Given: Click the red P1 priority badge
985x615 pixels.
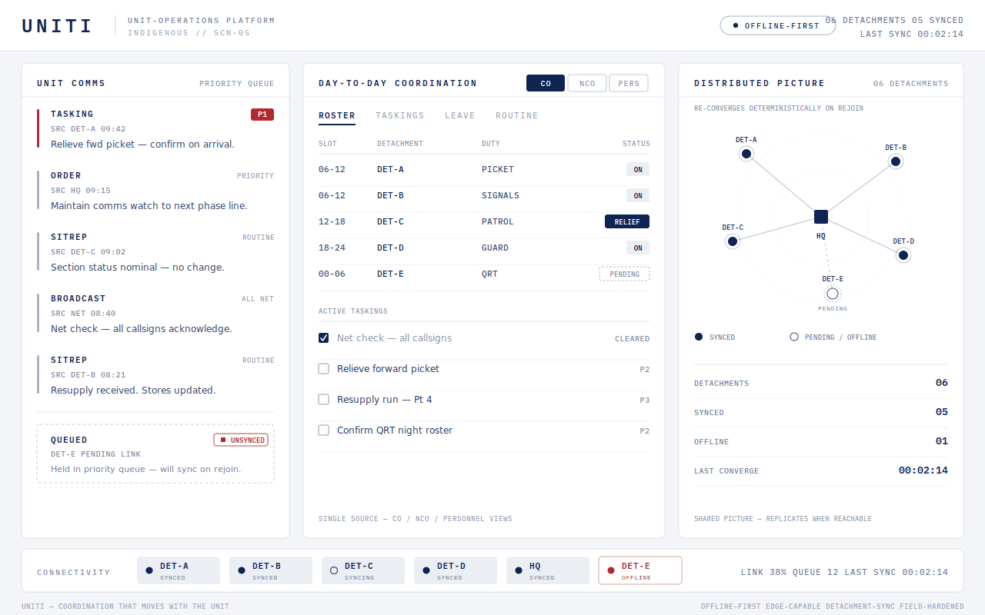Looking at the screenshot, I should [262, 115].
